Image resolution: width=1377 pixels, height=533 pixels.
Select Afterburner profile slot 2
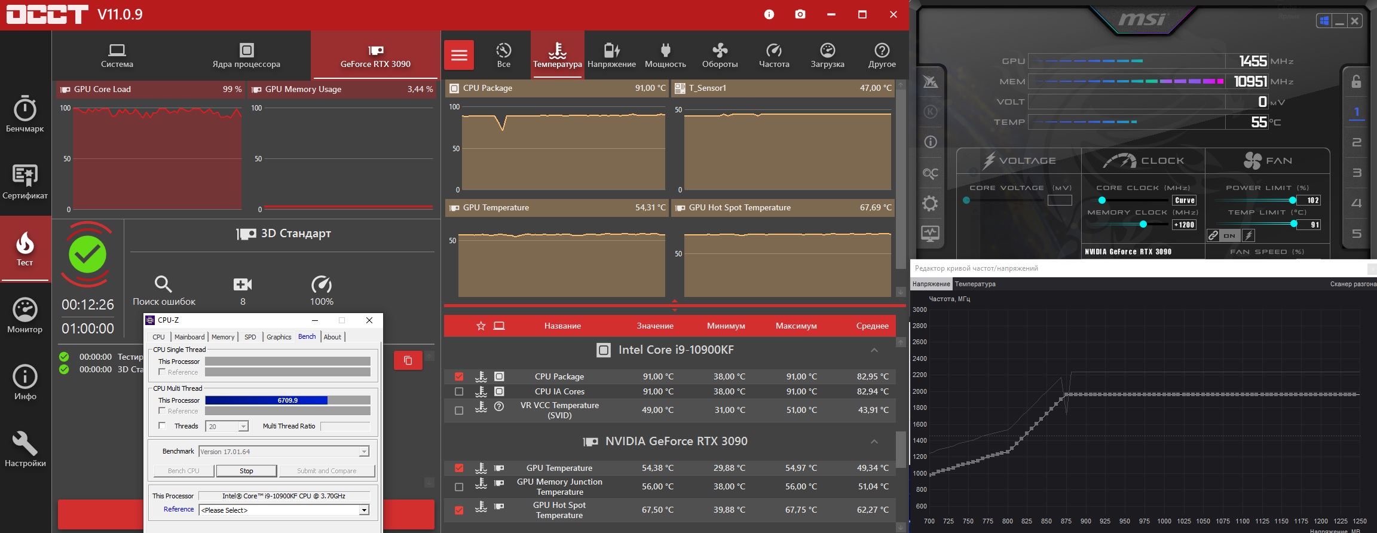click(1357, 142)
